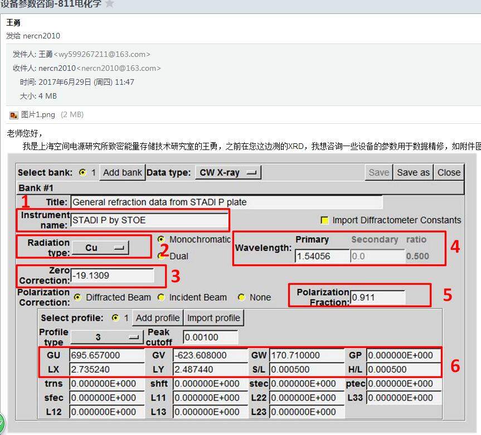The width and height of the screenshot is (481, 435).
Task: Click the Import profile button
Action: click(213, 318)
